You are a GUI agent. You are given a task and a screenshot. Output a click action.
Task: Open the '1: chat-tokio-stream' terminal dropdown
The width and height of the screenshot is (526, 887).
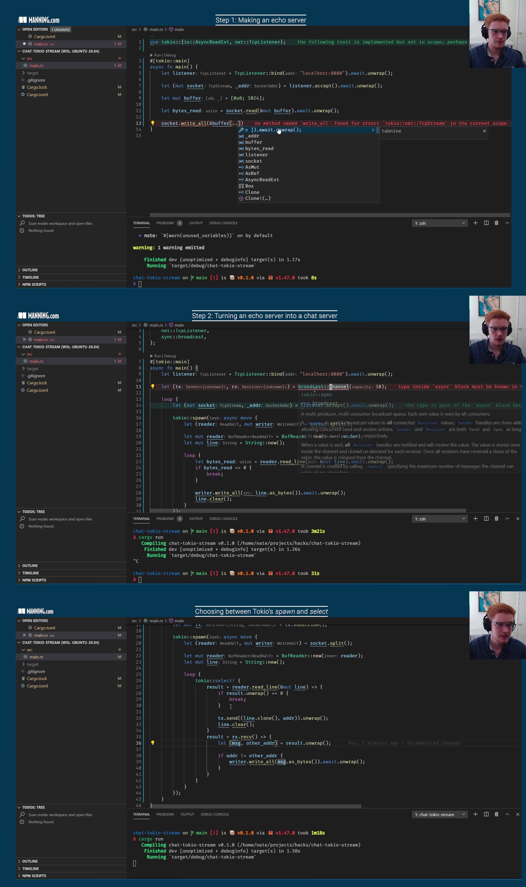[x=439, y=814]
